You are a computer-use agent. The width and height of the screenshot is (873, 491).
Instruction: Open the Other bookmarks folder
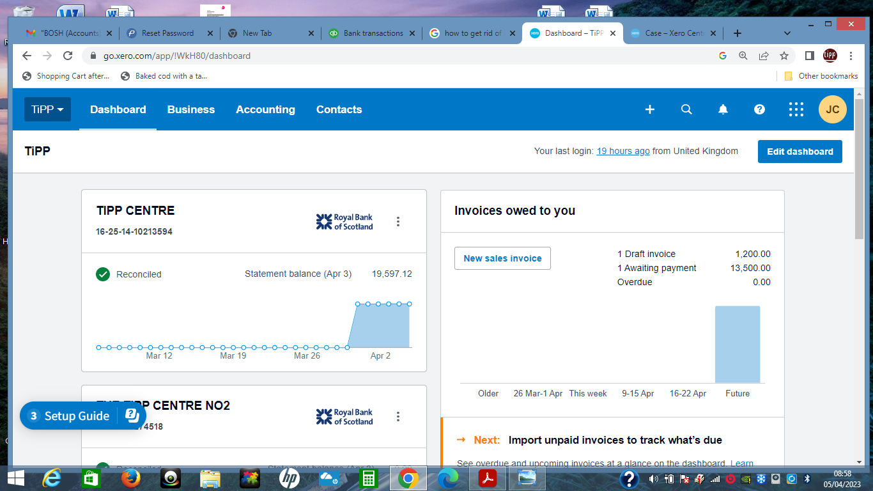(x=822, y=76)
